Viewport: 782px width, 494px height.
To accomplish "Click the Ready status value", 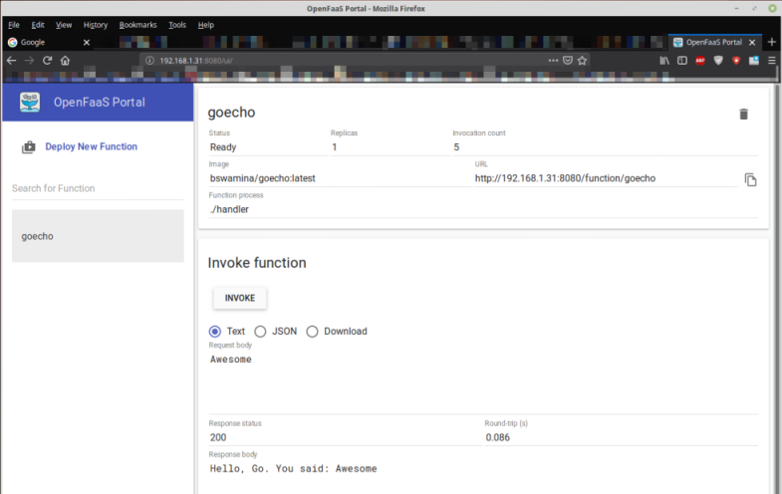I will point(223,147).
